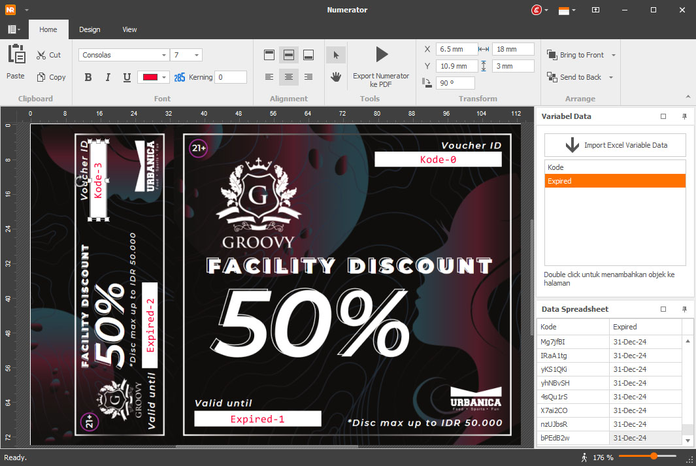
Task: Click the Paste clipboard icon
Action: click(x=16, y=55)
